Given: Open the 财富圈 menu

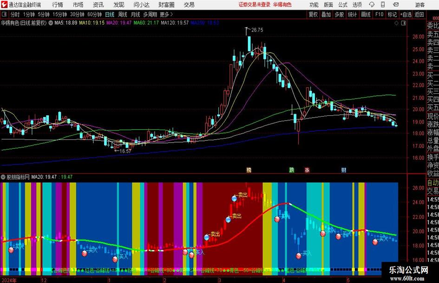Looking at the screenshot, I should (166, 5).
